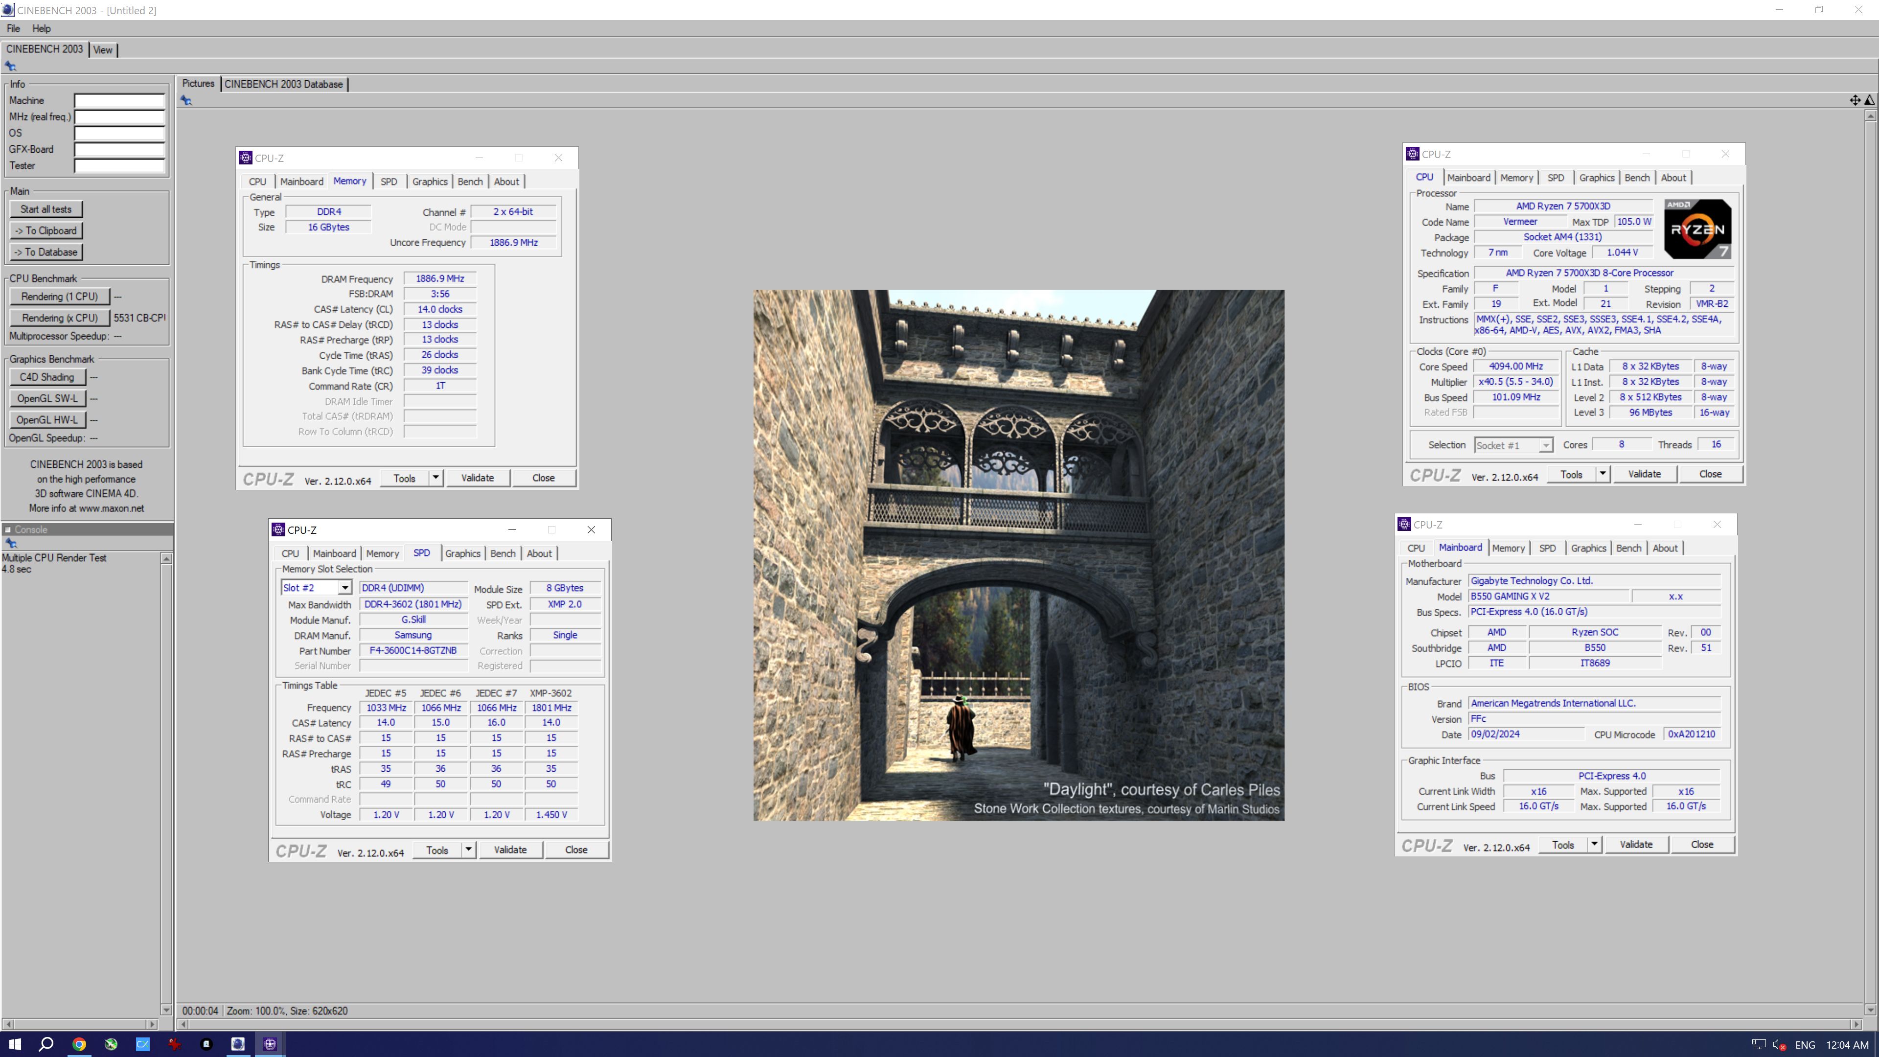
Task: Open Google Chrome from the taskbar
Action: point(79,1044)
